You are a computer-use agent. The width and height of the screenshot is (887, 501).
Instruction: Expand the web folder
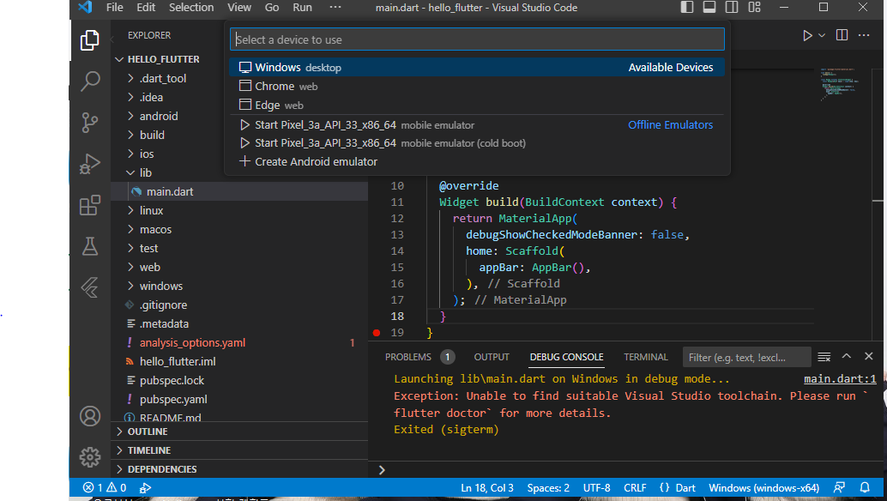(239, 267)
